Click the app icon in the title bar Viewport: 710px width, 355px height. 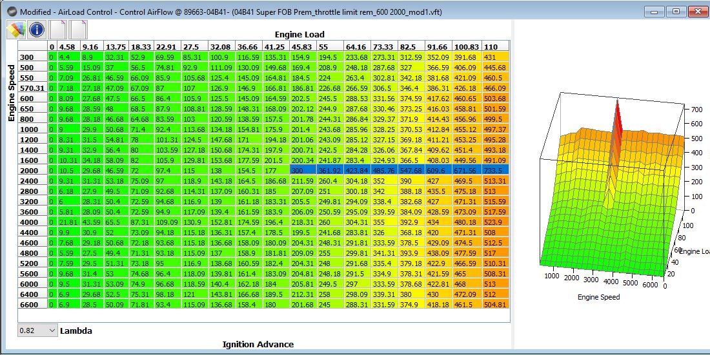13,12
